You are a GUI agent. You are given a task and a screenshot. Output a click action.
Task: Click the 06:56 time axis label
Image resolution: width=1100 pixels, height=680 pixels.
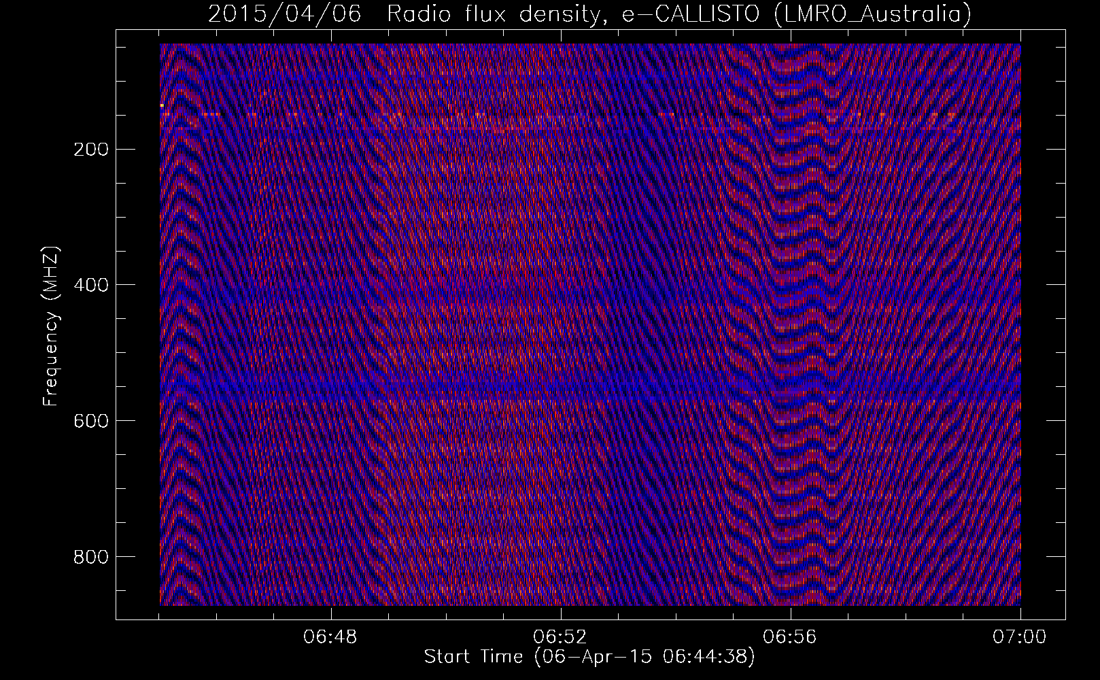point(791,638)
